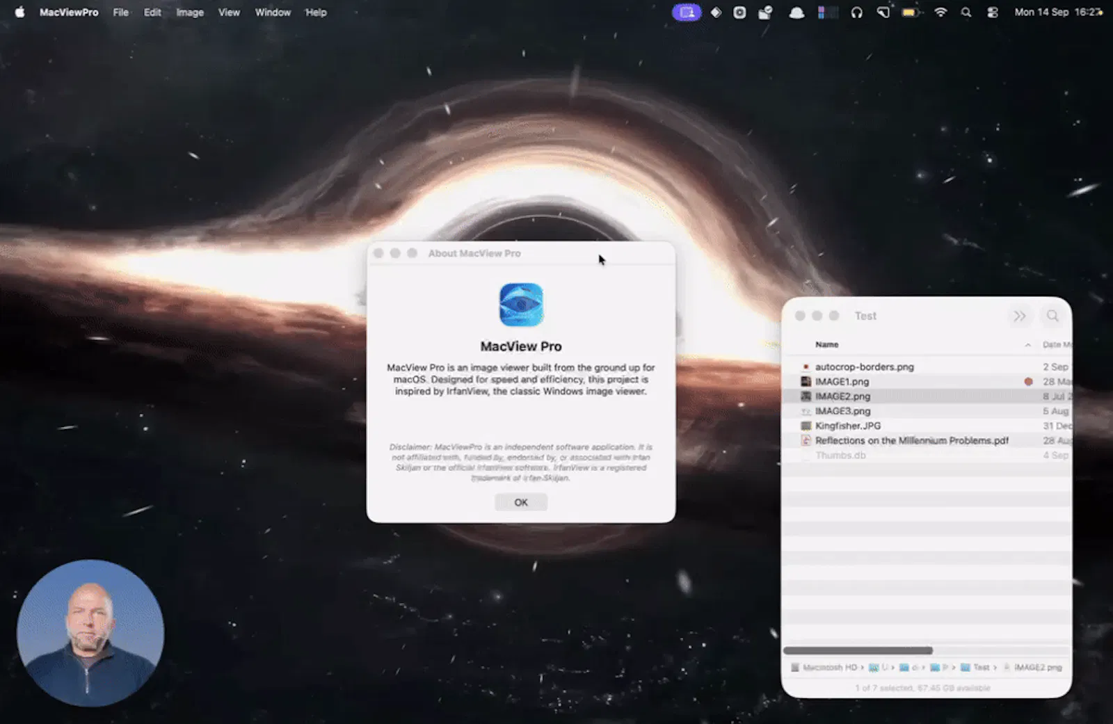Click the horizontal scrollbar in Test window
This screenshot has width=1113, height=724.
point(858,650)
